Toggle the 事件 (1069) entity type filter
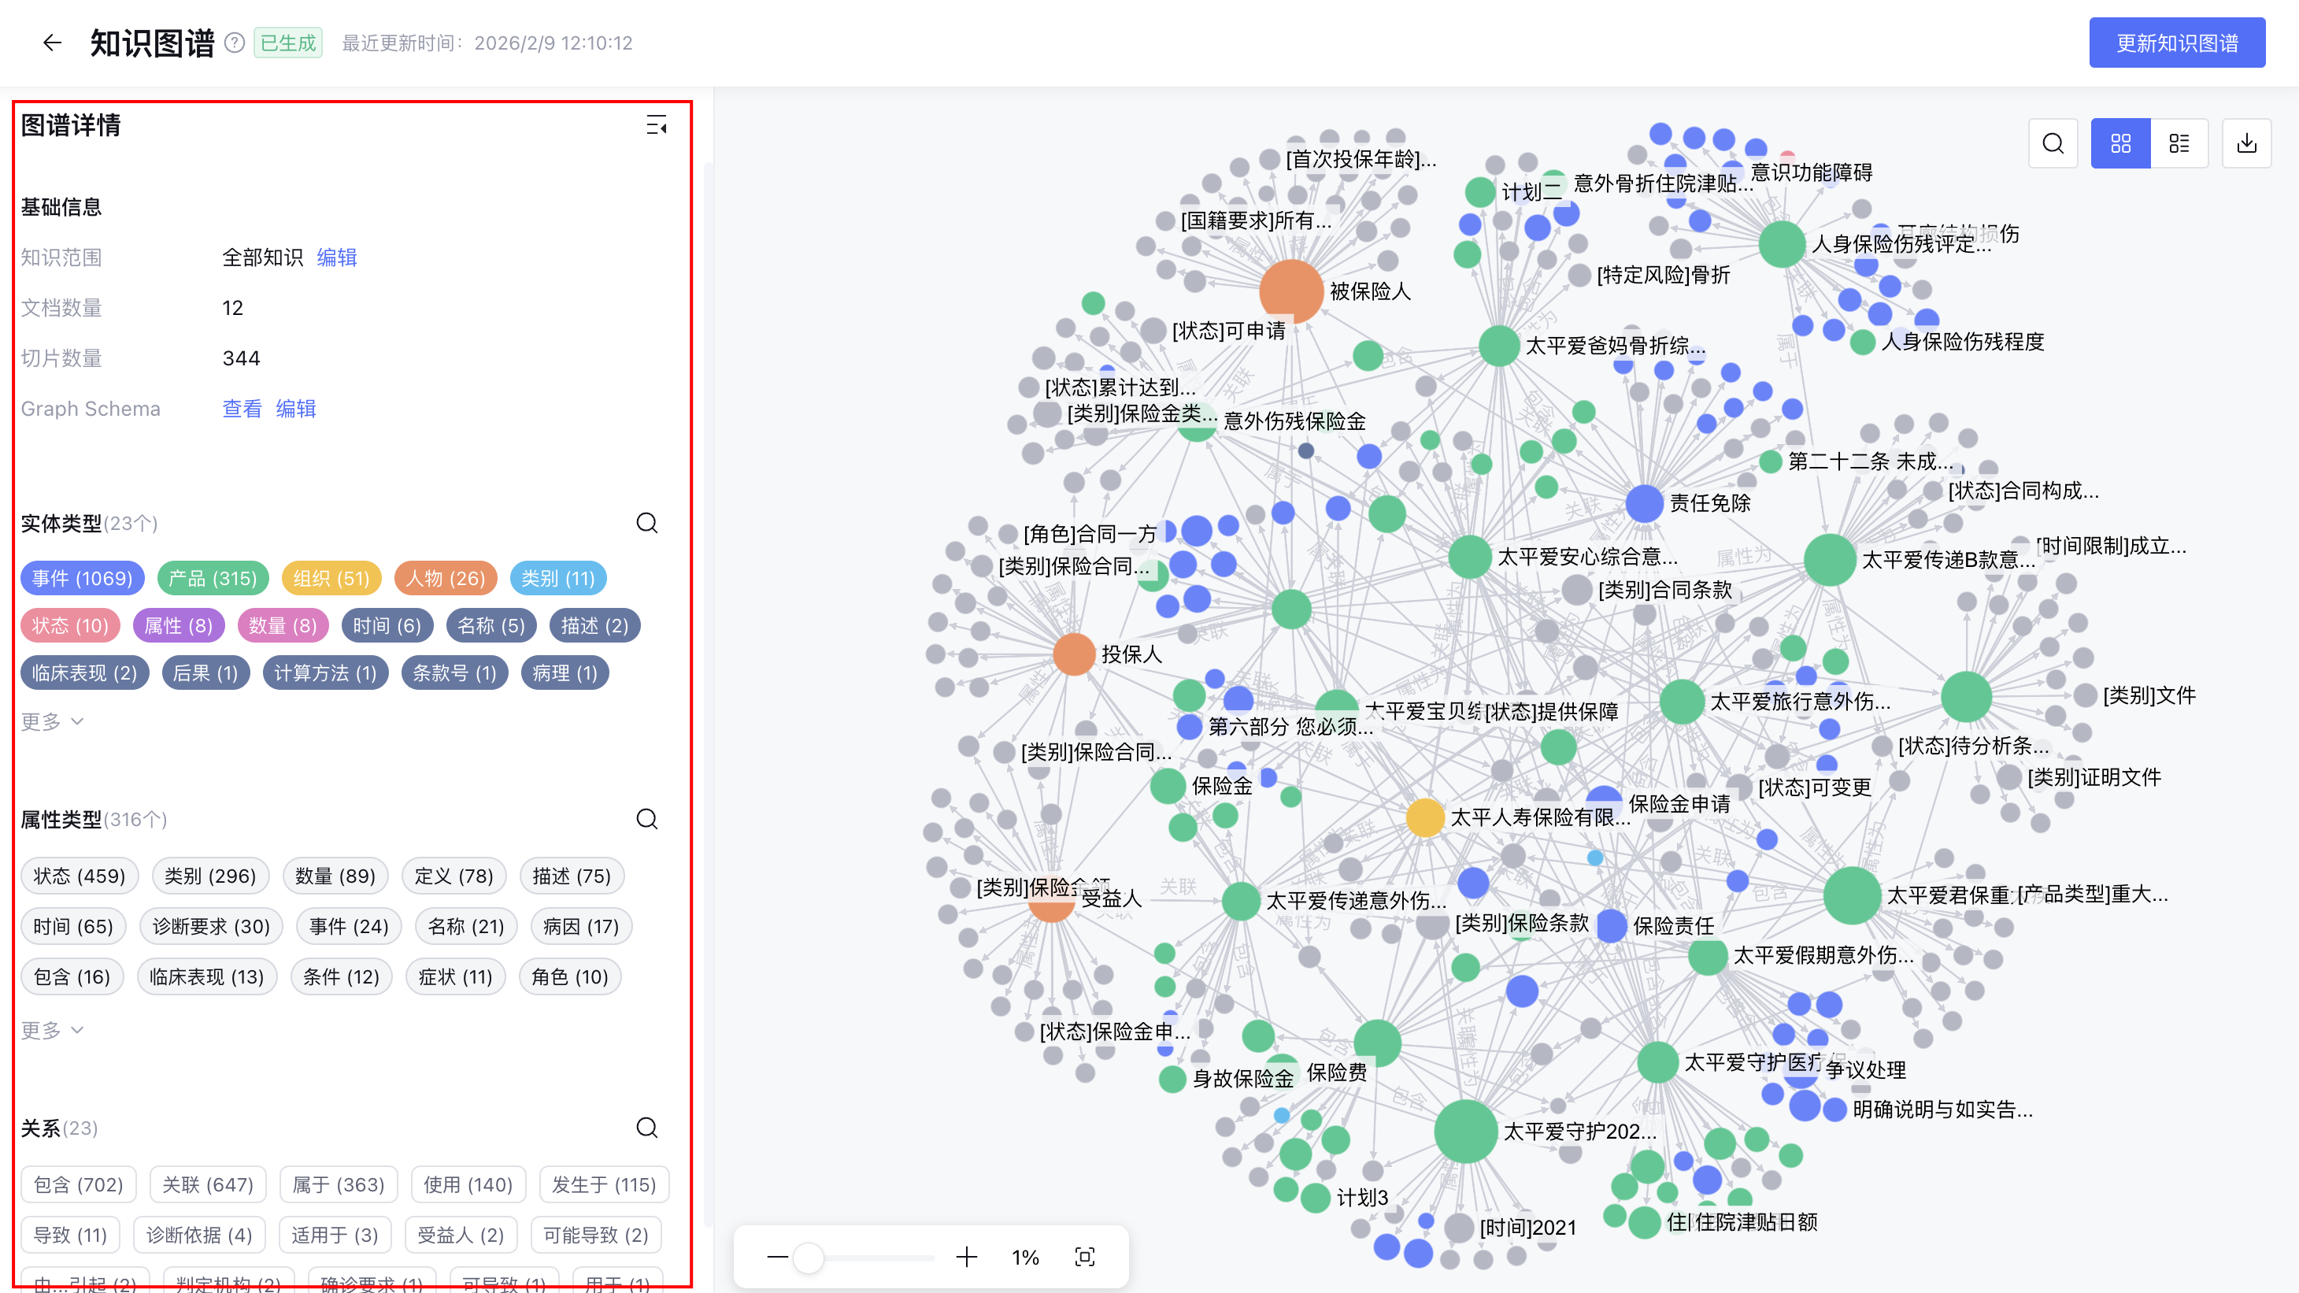2299x1293 pixels. pos(82,578)
